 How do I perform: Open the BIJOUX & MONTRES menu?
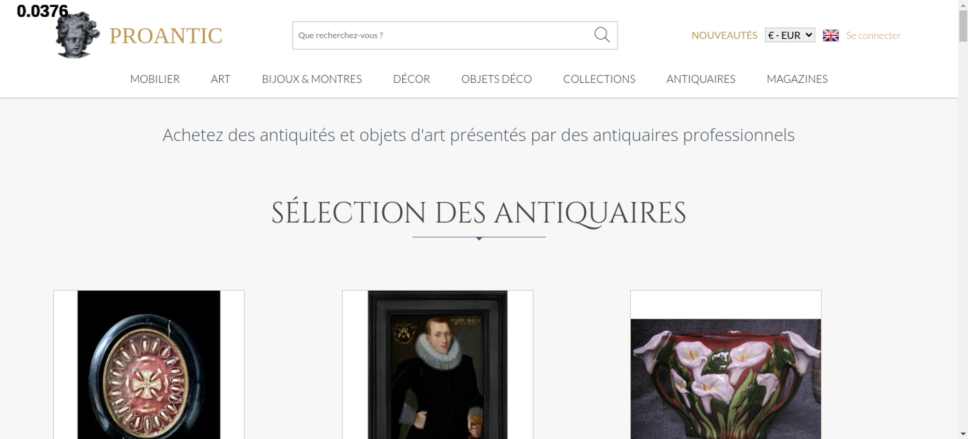coord(312,79)
